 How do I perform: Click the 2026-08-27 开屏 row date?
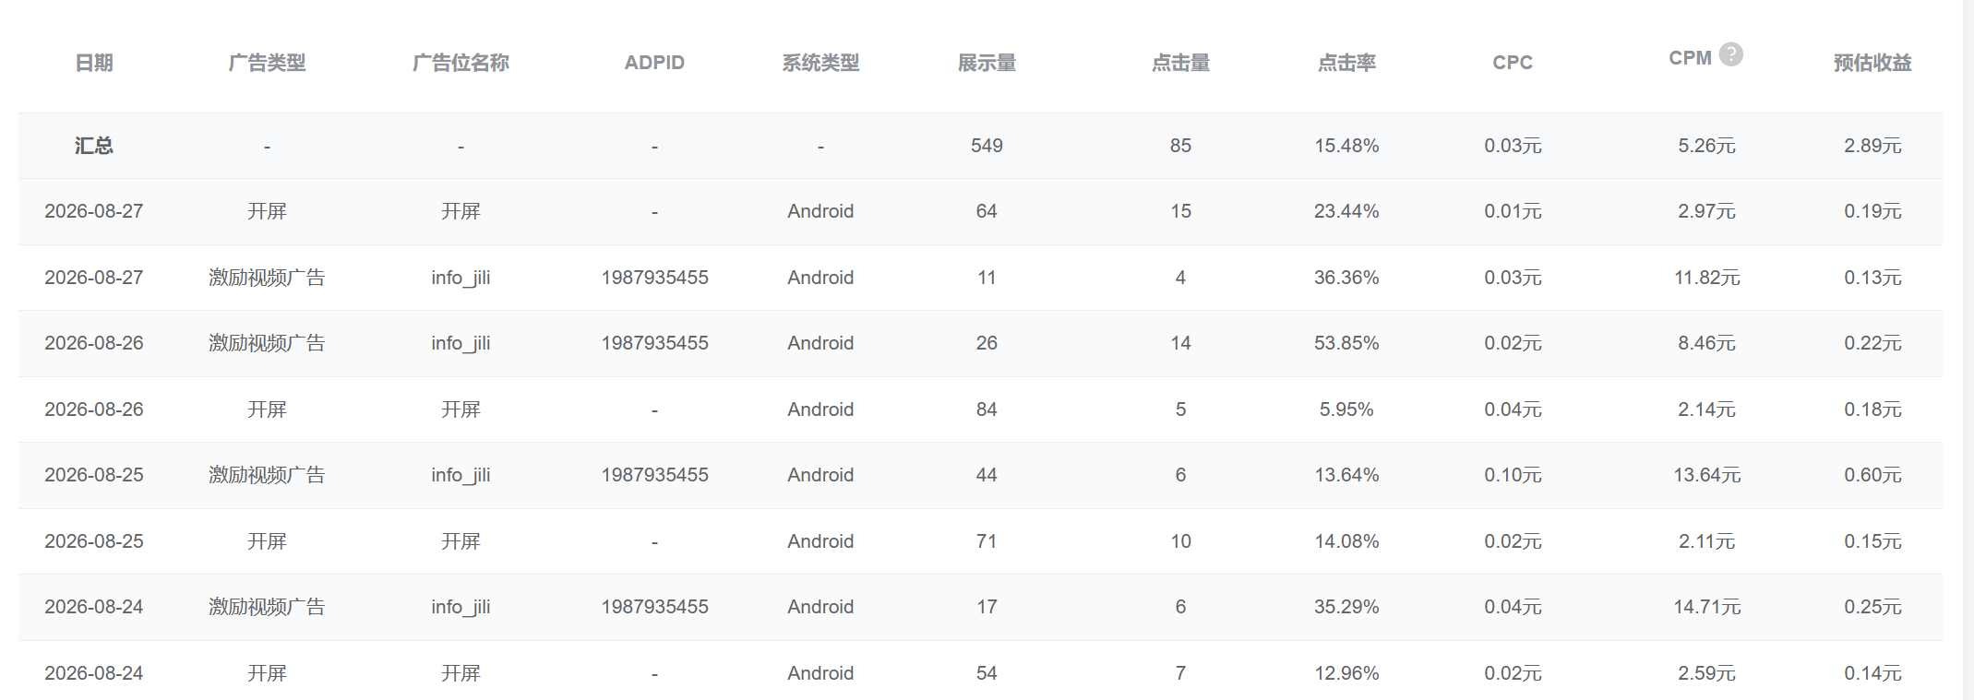(x=94, y=211)
